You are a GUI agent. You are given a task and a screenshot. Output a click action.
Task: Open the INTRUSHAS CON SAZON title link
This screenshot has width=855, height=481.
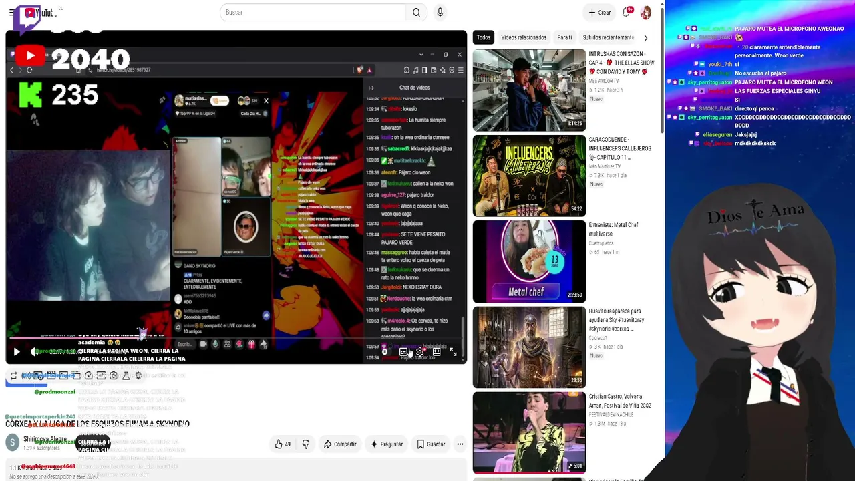[621, 63]
